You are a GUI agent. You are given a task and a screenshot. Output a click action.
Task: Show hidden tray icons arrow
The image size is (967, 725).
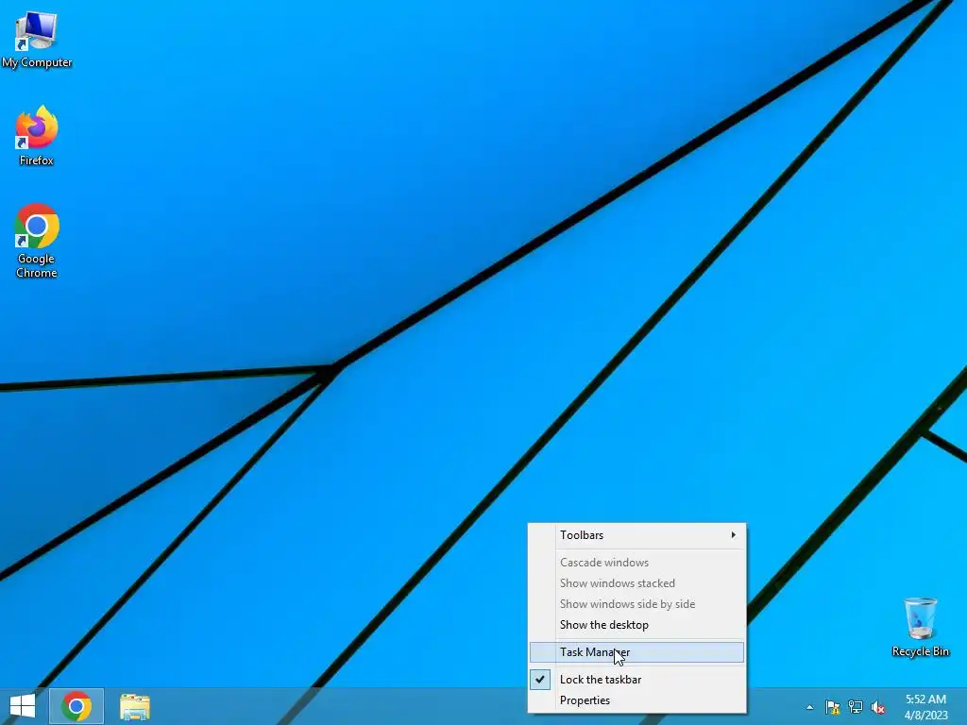(x=809, y=707)
